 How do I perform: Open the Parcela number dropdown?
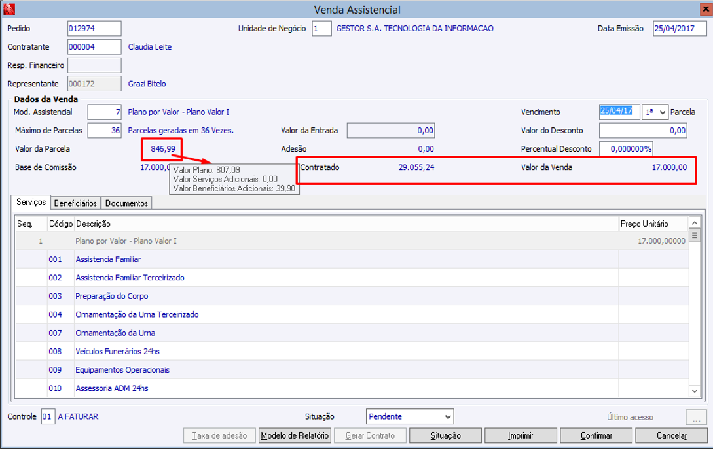655,112
